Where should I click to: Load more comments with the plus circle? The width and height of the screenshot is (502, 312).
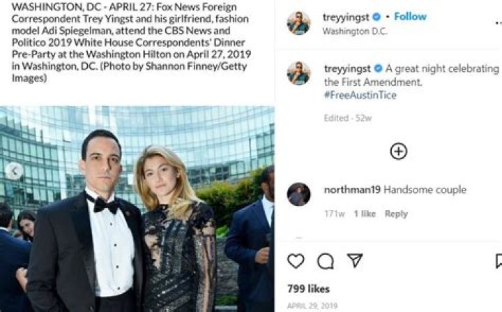398,151
